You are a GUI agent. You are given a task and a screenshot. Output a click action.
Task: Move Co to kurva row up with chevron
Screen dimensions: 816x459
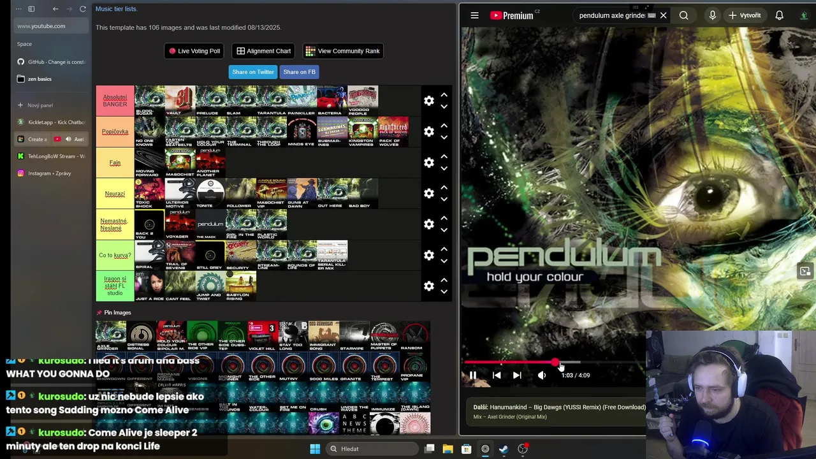pyautogui.click(x=444, y=249)
